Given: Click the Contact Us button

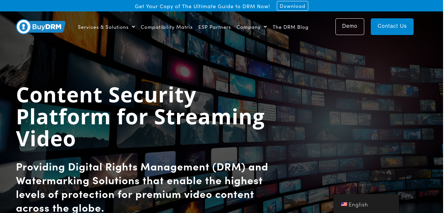Looking at the screenshot, I should [392, 27].
